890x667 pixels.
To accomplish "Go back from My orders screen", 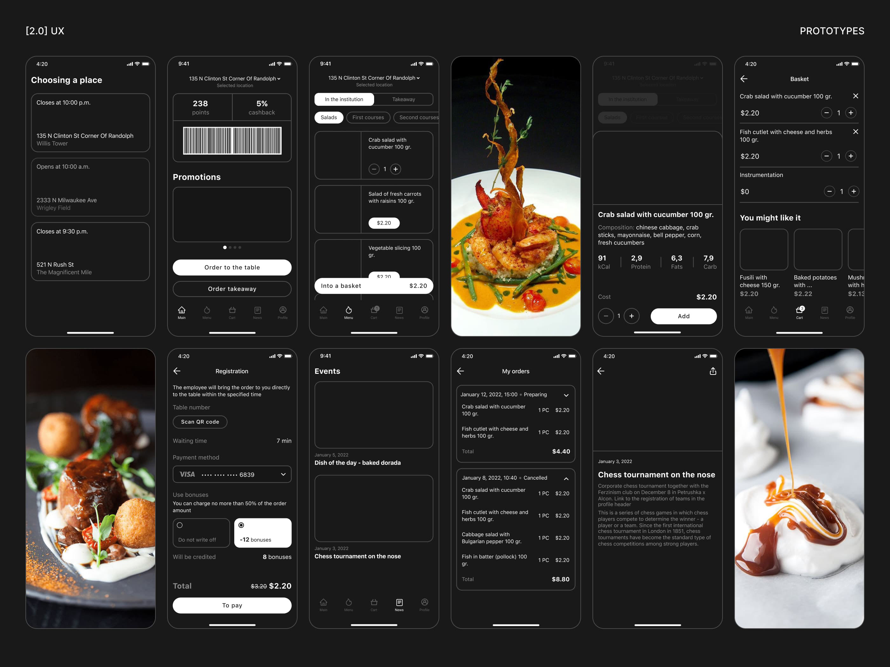I will [x=461, y=371].
